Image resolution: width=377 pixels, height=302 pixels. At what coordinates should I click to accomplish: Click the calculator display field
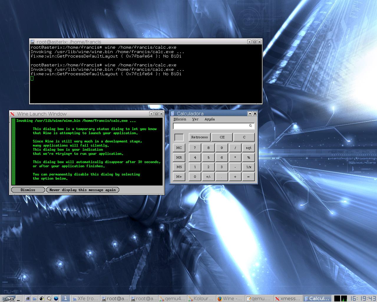pos(214,126)
